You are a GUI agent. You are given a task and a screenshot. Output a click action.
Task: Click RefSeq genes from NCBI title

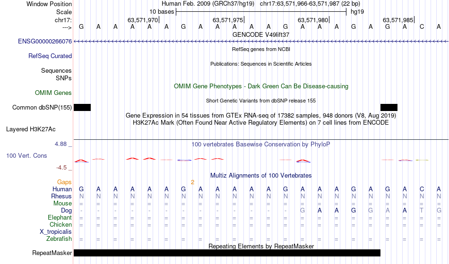pos(261,49)
